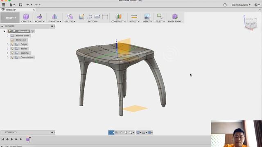Image resolution: width=262 pixels, height=147 pixels.
Task: Expand the Origin folder
Action: (x=7, y=44)
